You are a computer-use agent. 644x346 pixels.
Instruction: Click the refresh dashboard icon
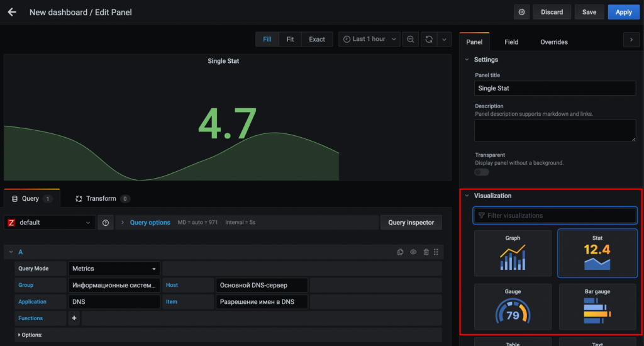pos(429,39)
